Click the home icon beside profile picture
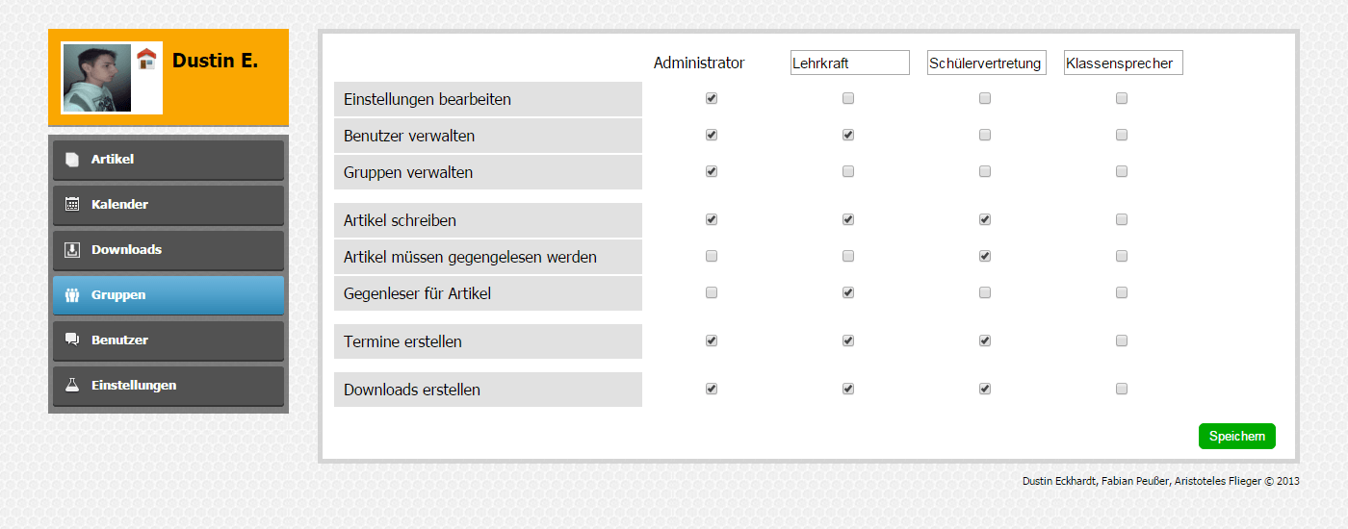Viewport: 1348px width, 529px height. pyautogui.click(x=146, y=59)
